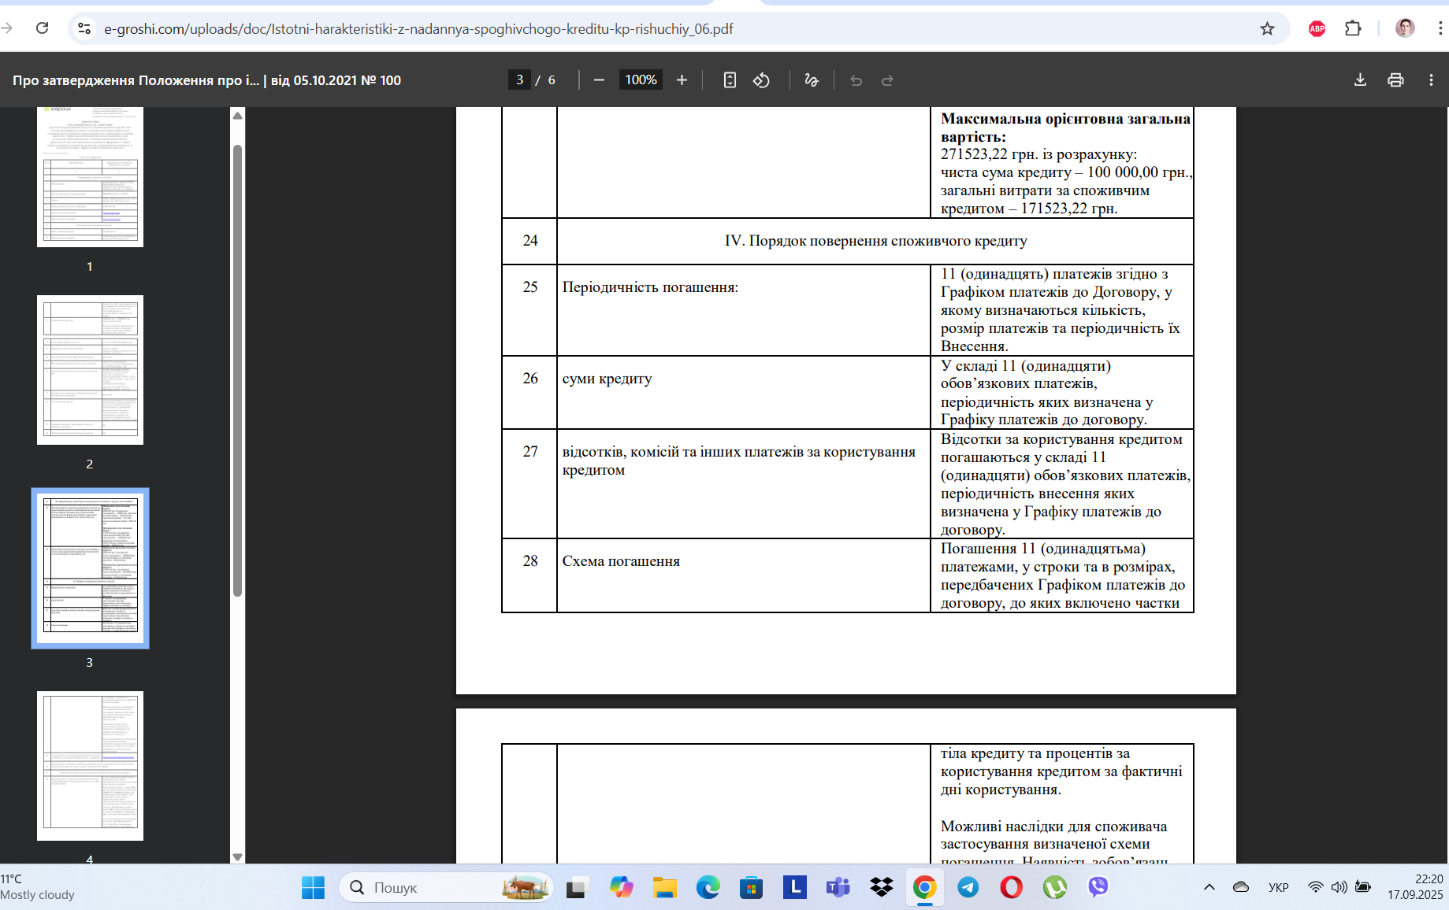Open the Windows Start menu
The height and width of the screenshot is (910, 1449).
(313, 887)
